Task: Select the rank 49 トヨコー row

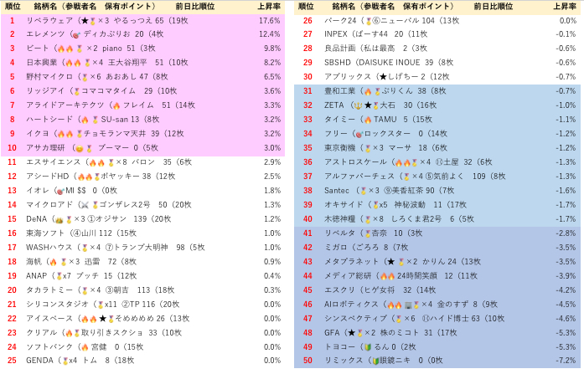Action: [x=437, y=346]
